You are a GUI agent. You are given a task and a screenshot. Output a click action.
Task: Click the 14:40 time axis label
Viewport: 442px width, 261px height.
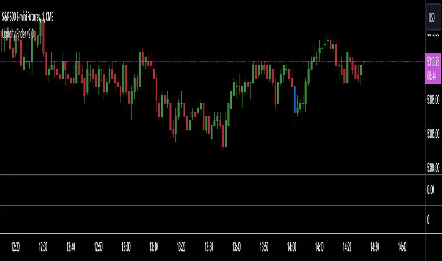402,247
